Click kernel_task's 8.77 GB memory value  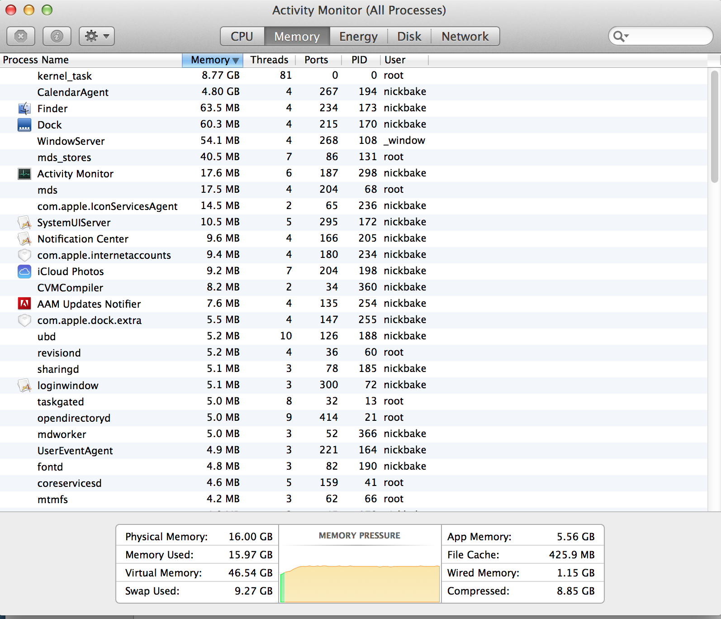[x=221, y=76]
